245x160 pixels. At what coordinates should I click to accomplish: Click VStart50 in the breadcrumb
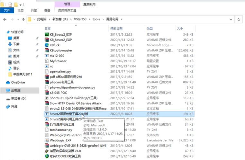tap(80, 19)
